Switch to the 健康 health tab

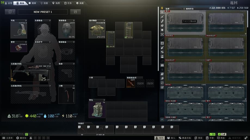pyautogui.click(x=32, y=3)
